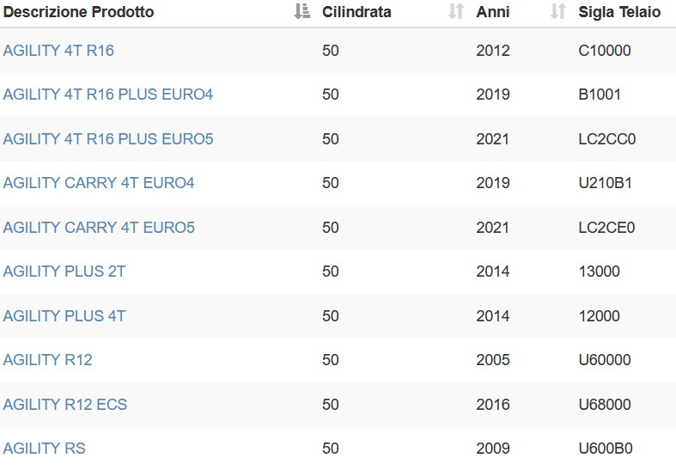Open AGILITY PLUS 4T product link

click(x=64, y=315)
